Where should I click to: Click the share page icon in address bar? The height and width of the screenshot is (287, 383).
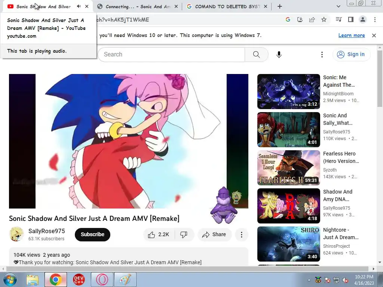[312, 19]
